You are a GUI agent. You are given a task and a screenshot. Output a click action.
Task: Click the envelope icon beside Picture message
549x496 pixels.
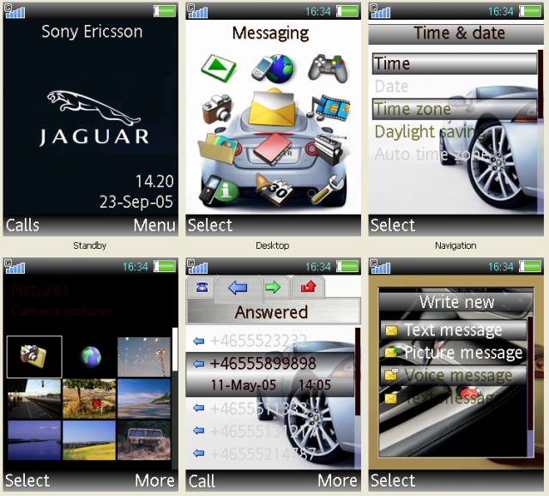click(391, 352)
